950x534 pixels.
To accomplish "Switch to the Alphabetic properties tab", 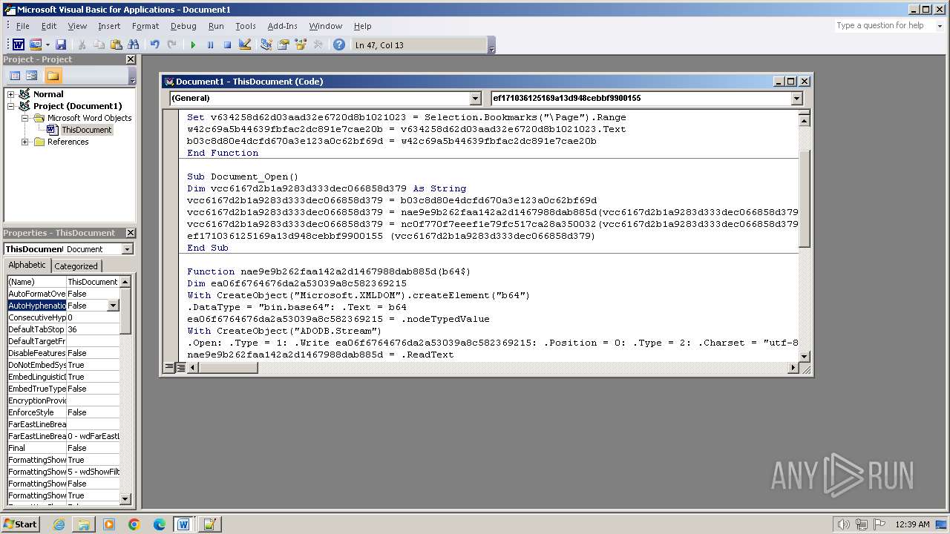I will (27, 266).
